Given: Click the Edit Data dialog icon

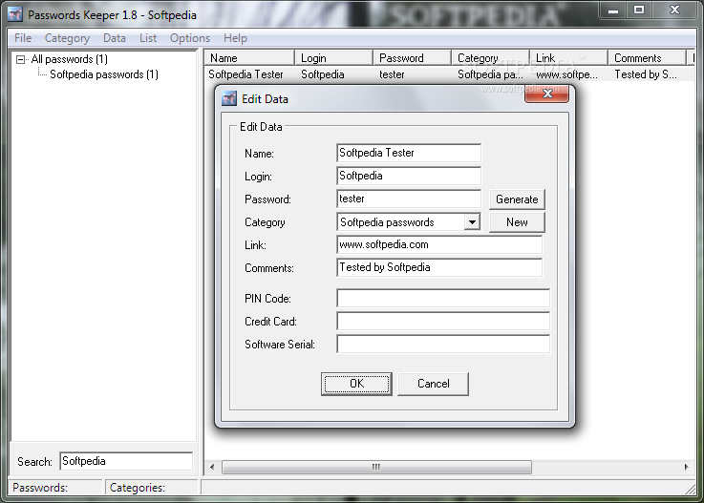Looking at the screenshot, I should pos(229,98).
